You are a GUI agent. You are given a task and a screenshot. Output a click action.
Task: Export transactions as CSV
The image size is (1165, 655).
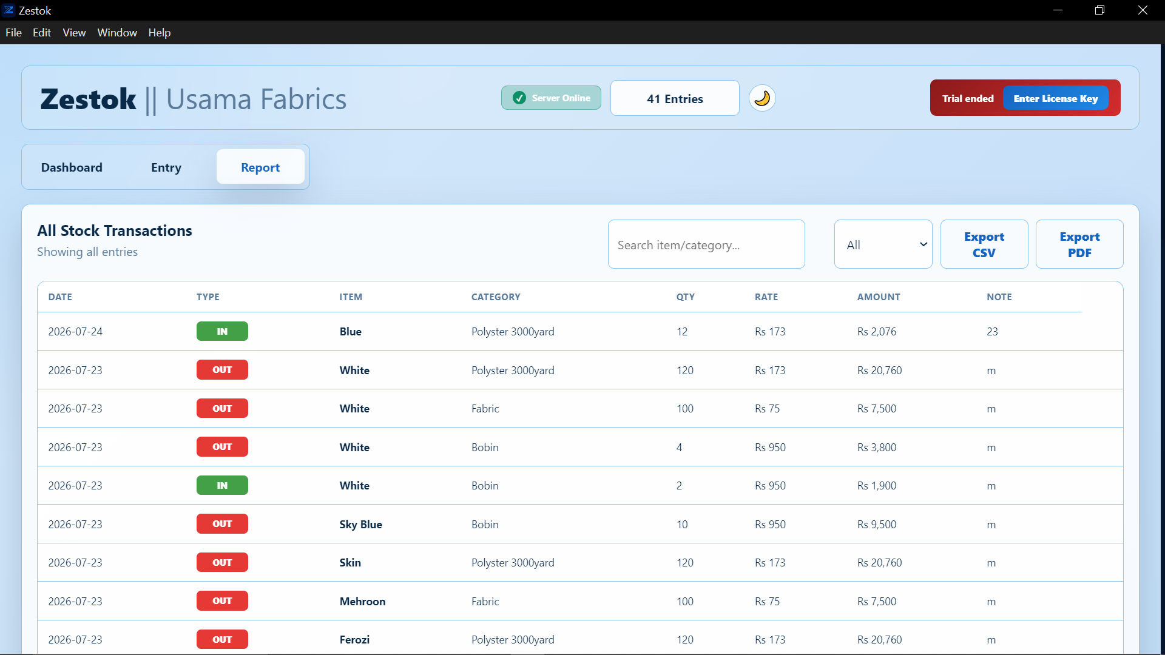click(984, 244)
